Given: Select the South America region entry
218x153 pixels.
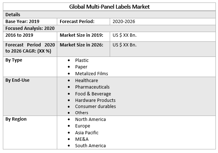Looking at the screenshot, I should (x=90, y=146).
